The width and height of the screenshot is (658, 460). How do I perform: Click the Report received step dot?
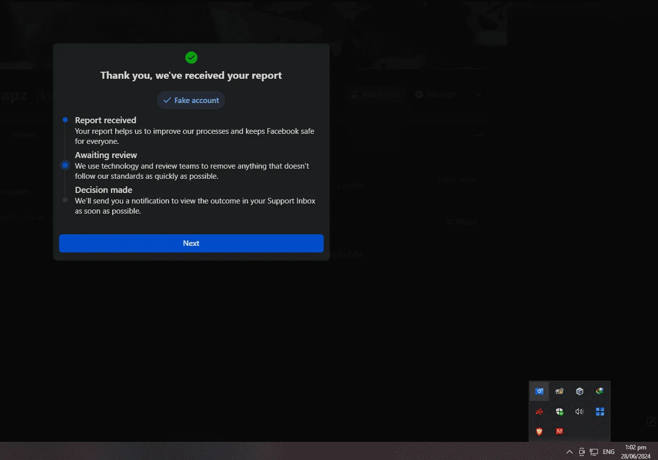pos(65,120)
